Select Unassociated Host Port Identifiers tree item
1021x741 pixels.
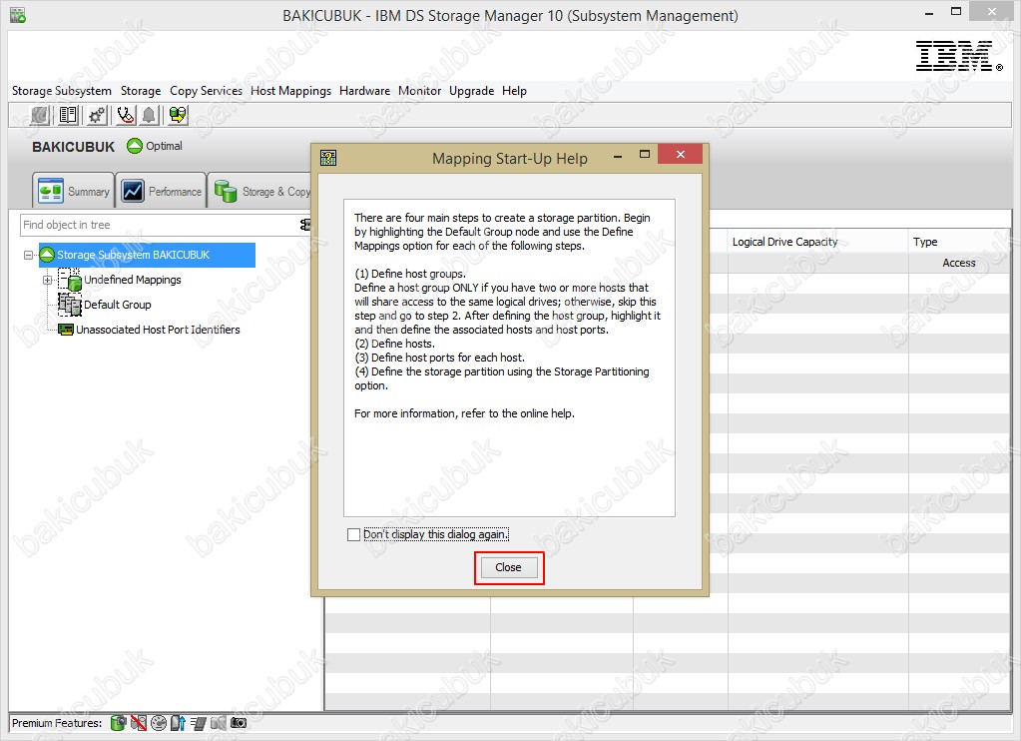[159, 330]
